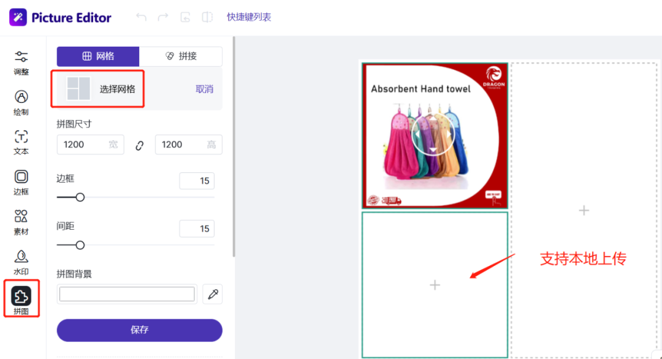Select the 边框 border tool in sidebar
The width and height of the screenshot is (662, 359).
pos(21,182)
